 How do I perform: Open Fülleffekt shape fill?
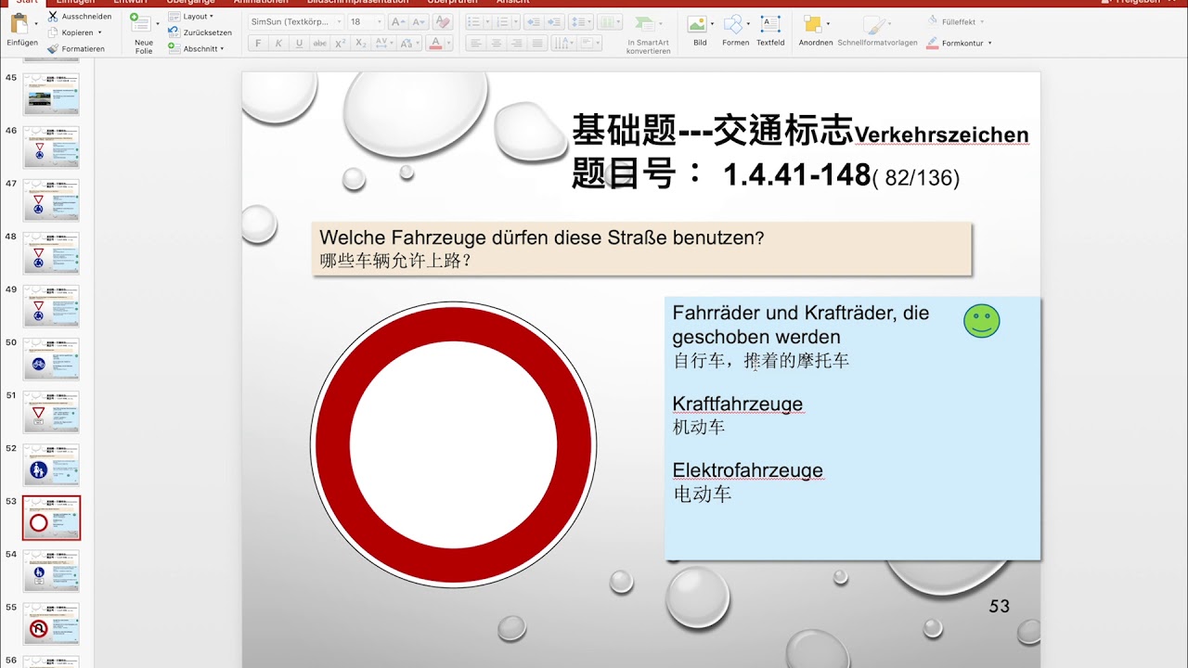pos(955,21)
